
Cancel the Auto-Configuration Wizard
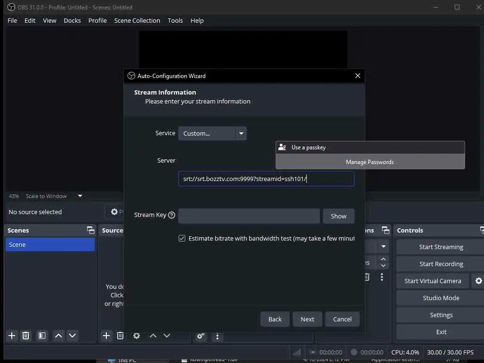click(x=342, y=319)
